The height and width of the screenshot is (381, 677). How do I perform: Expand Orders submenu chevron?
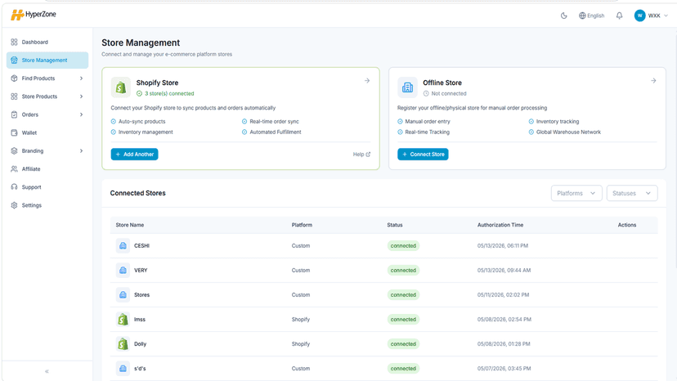[x=81, y=114]
